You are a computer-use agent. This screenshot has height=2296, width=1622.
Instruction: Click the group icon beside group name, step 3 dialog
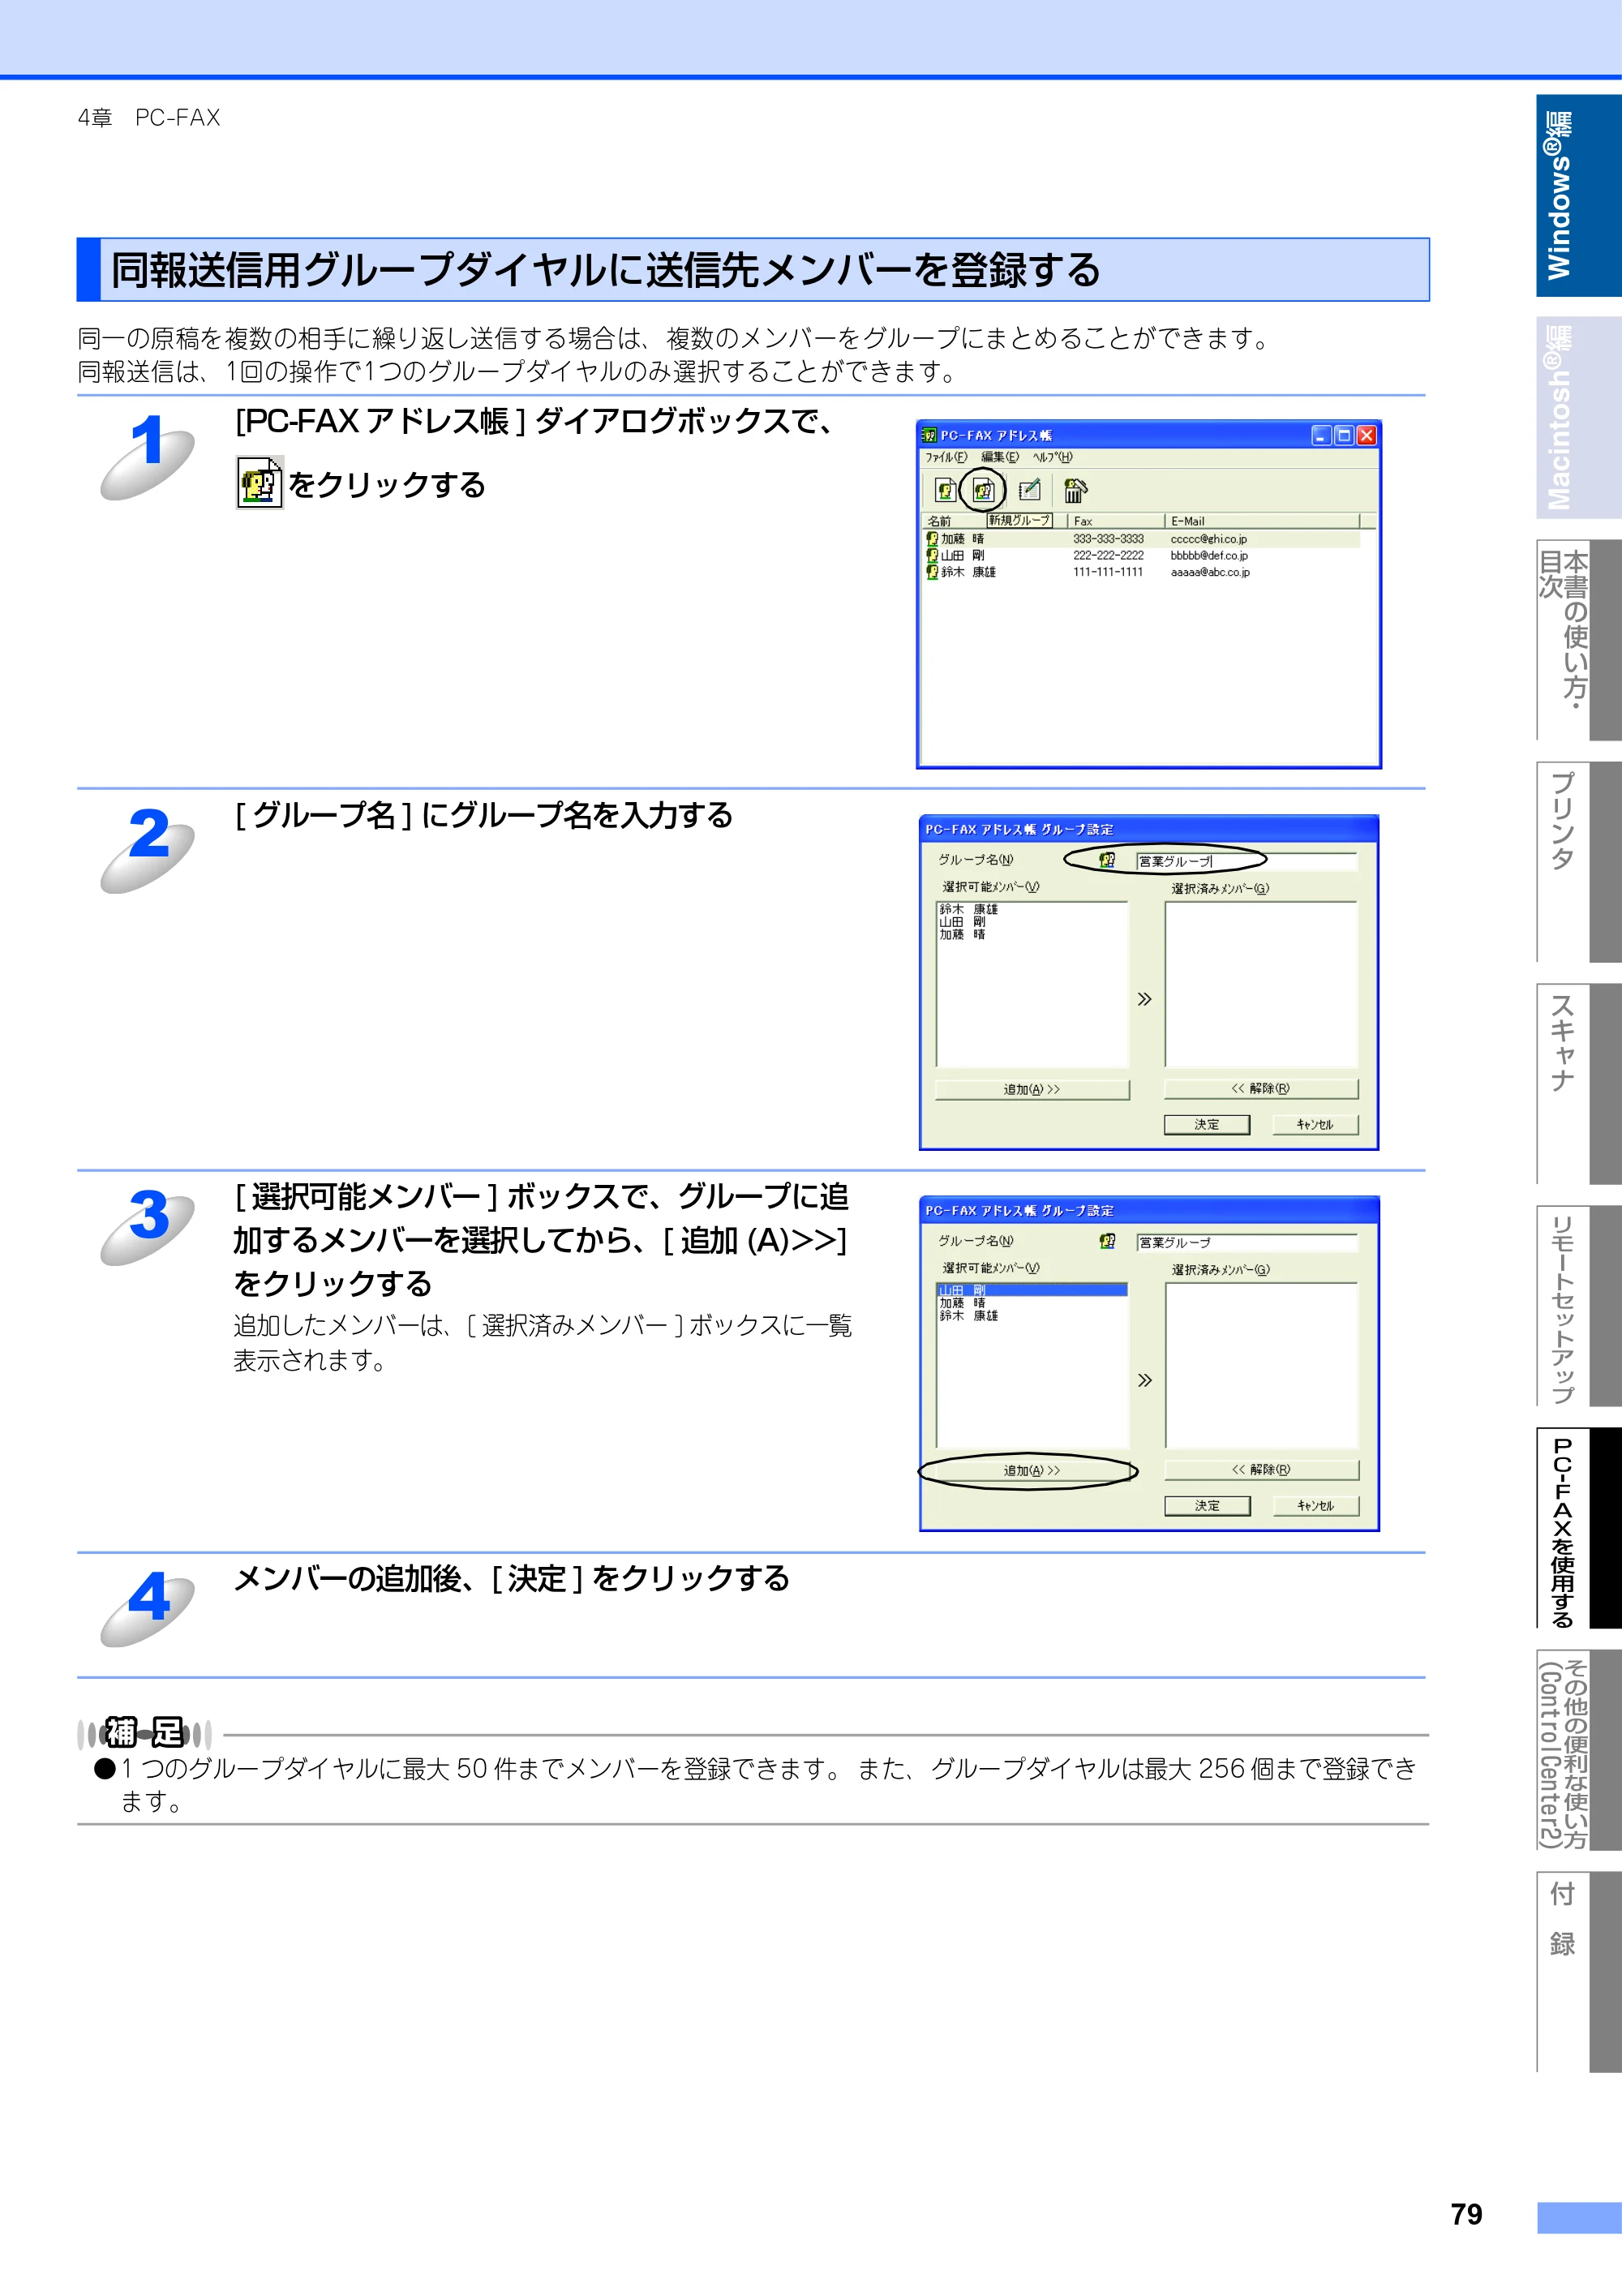coord(1107,1241)
